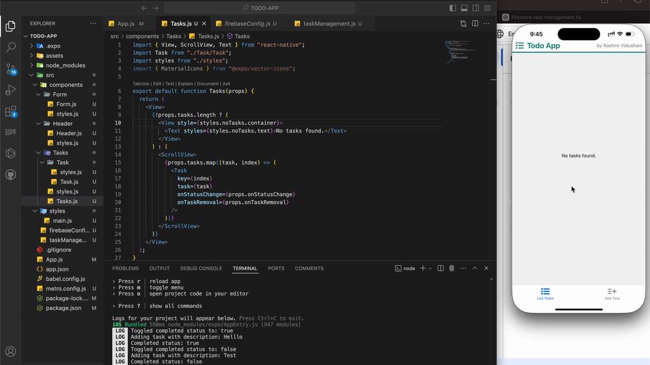Open the Run and Debug view

click(x=11, y=91)
